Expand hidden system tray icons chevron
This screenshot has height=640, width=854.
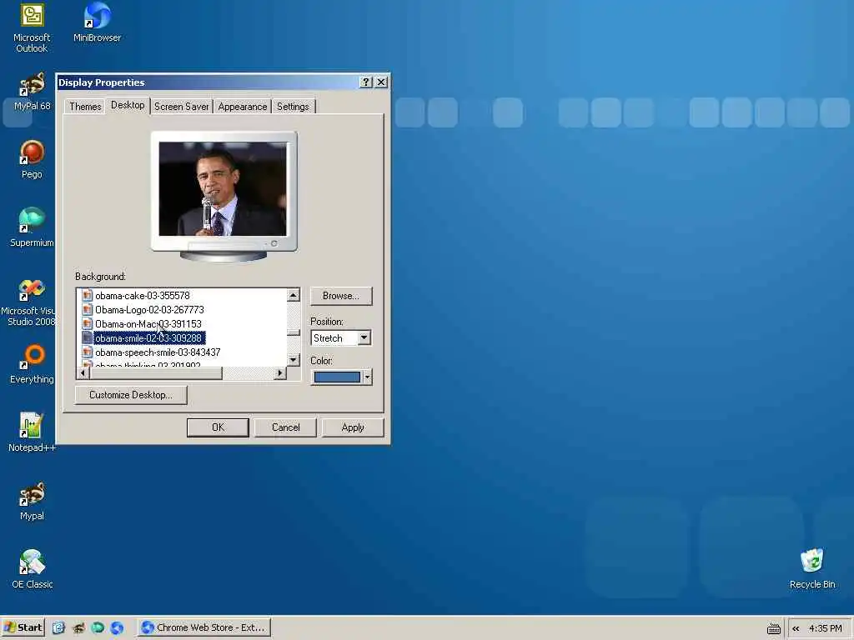tap(796, 628)
